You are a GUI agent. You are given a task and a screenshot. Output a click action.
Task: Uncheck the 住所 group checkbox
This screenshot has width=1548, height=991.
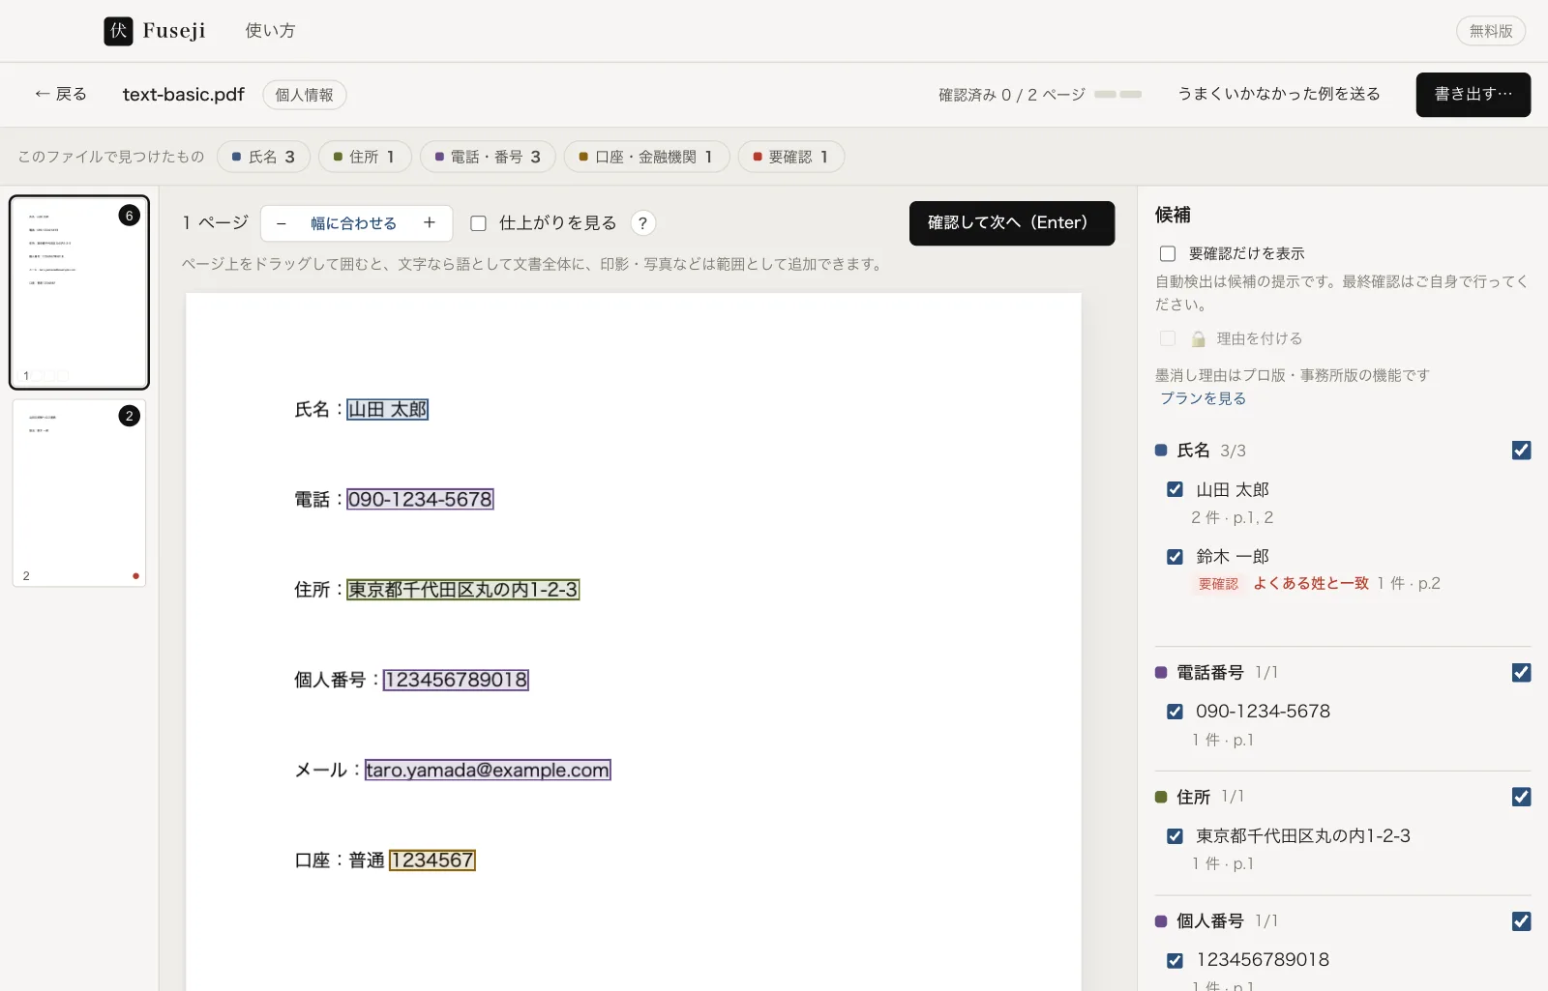pyautogui.click(x=1521, y=797)
